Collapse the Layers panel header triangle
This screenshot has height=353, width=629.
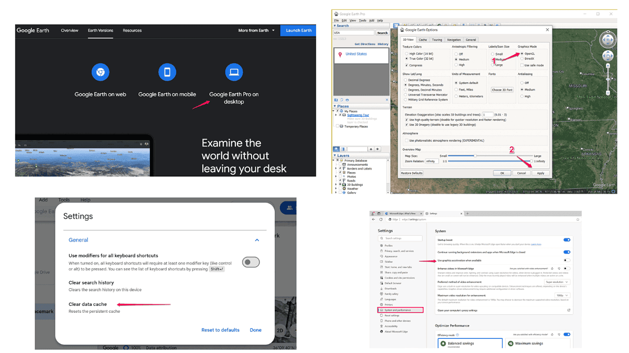click(335, 155)
